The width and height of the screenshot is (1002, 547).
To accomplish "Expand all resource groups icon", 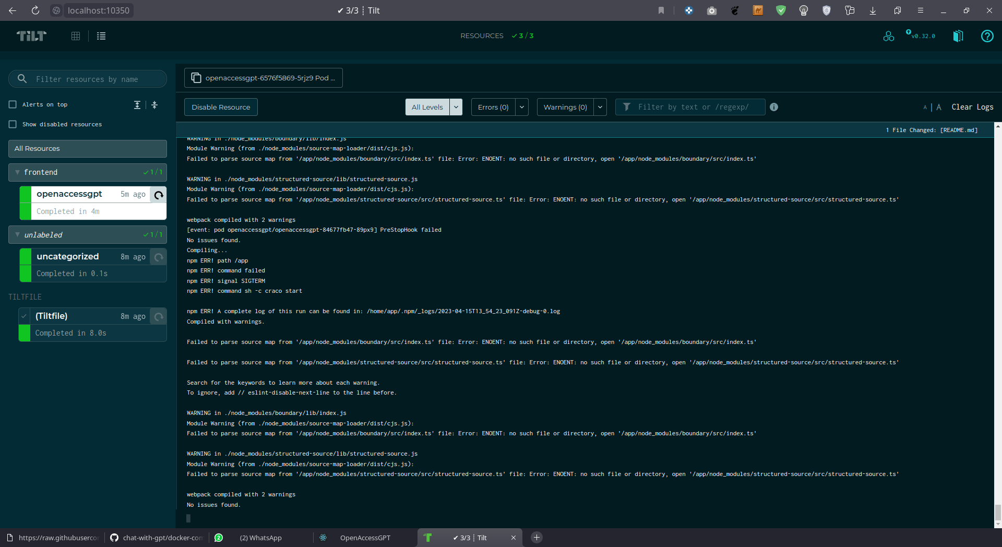I will pyautogui.click(x=137, y=105).
